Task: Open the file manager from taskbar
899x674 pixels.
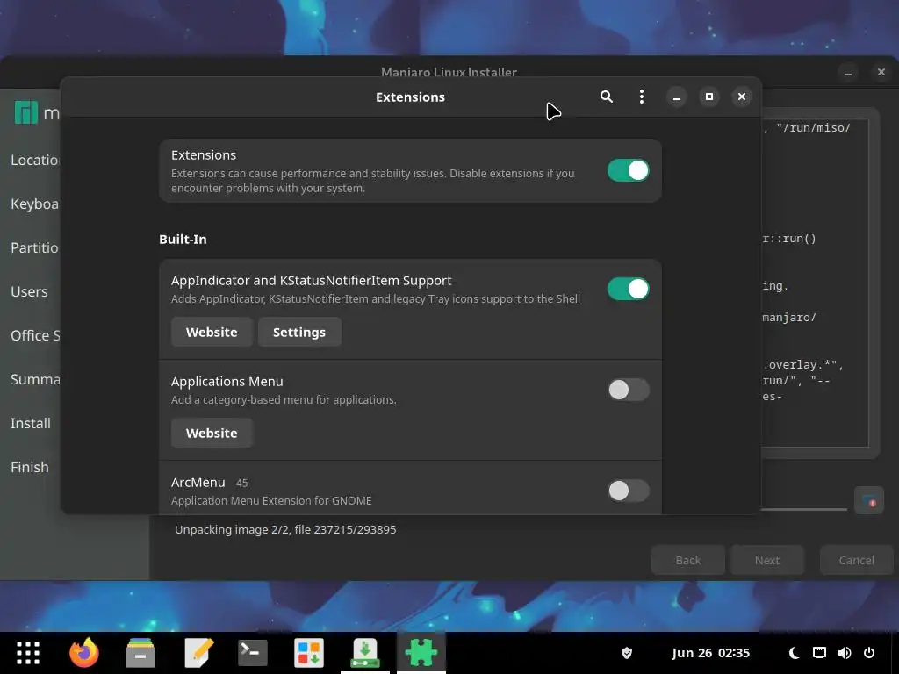Action: (x=140, y=653)
